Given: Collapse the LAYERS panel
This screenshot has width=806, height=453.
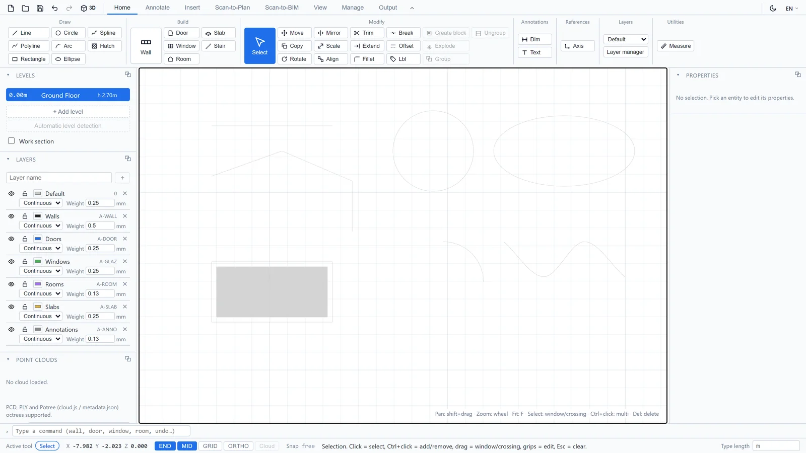Looking at the screenshot, I should [8, 159].
